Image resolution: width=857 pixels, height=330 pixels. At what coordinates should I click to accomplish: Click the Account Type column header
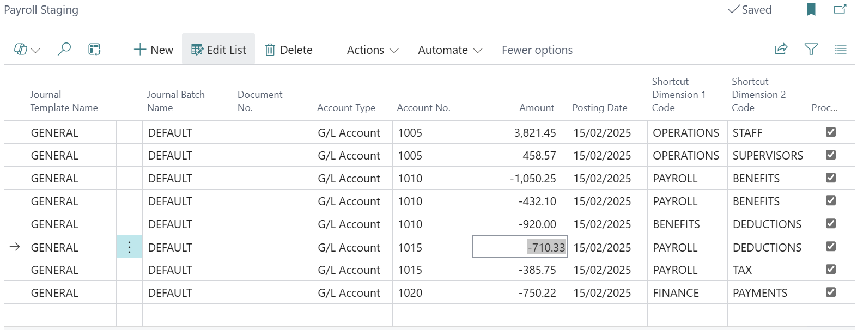(346, 107)
